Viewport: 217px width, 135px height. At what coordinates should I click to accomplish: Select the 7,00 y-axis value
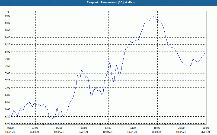tap(8, 87)
